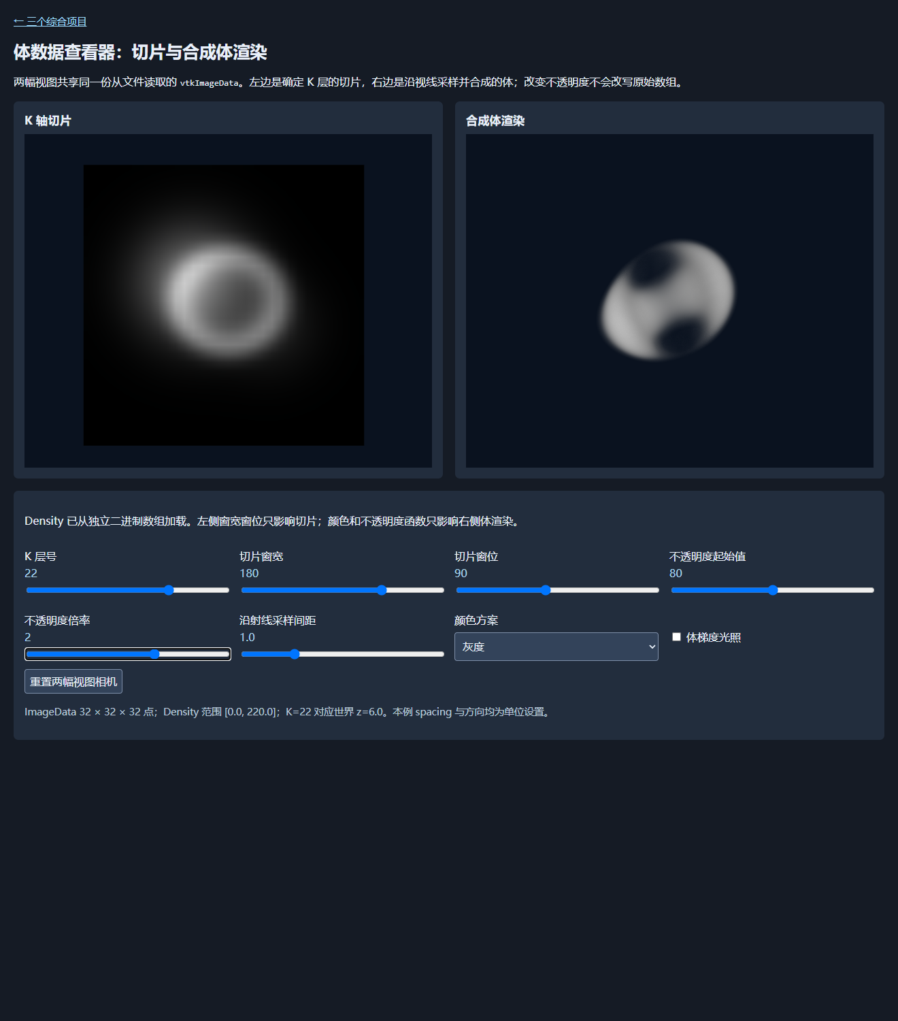Click the 沿射线采样间距 slider
The width and height of the screenshot is (898, 1021).
pyautogui.click(x=343, y=654)
